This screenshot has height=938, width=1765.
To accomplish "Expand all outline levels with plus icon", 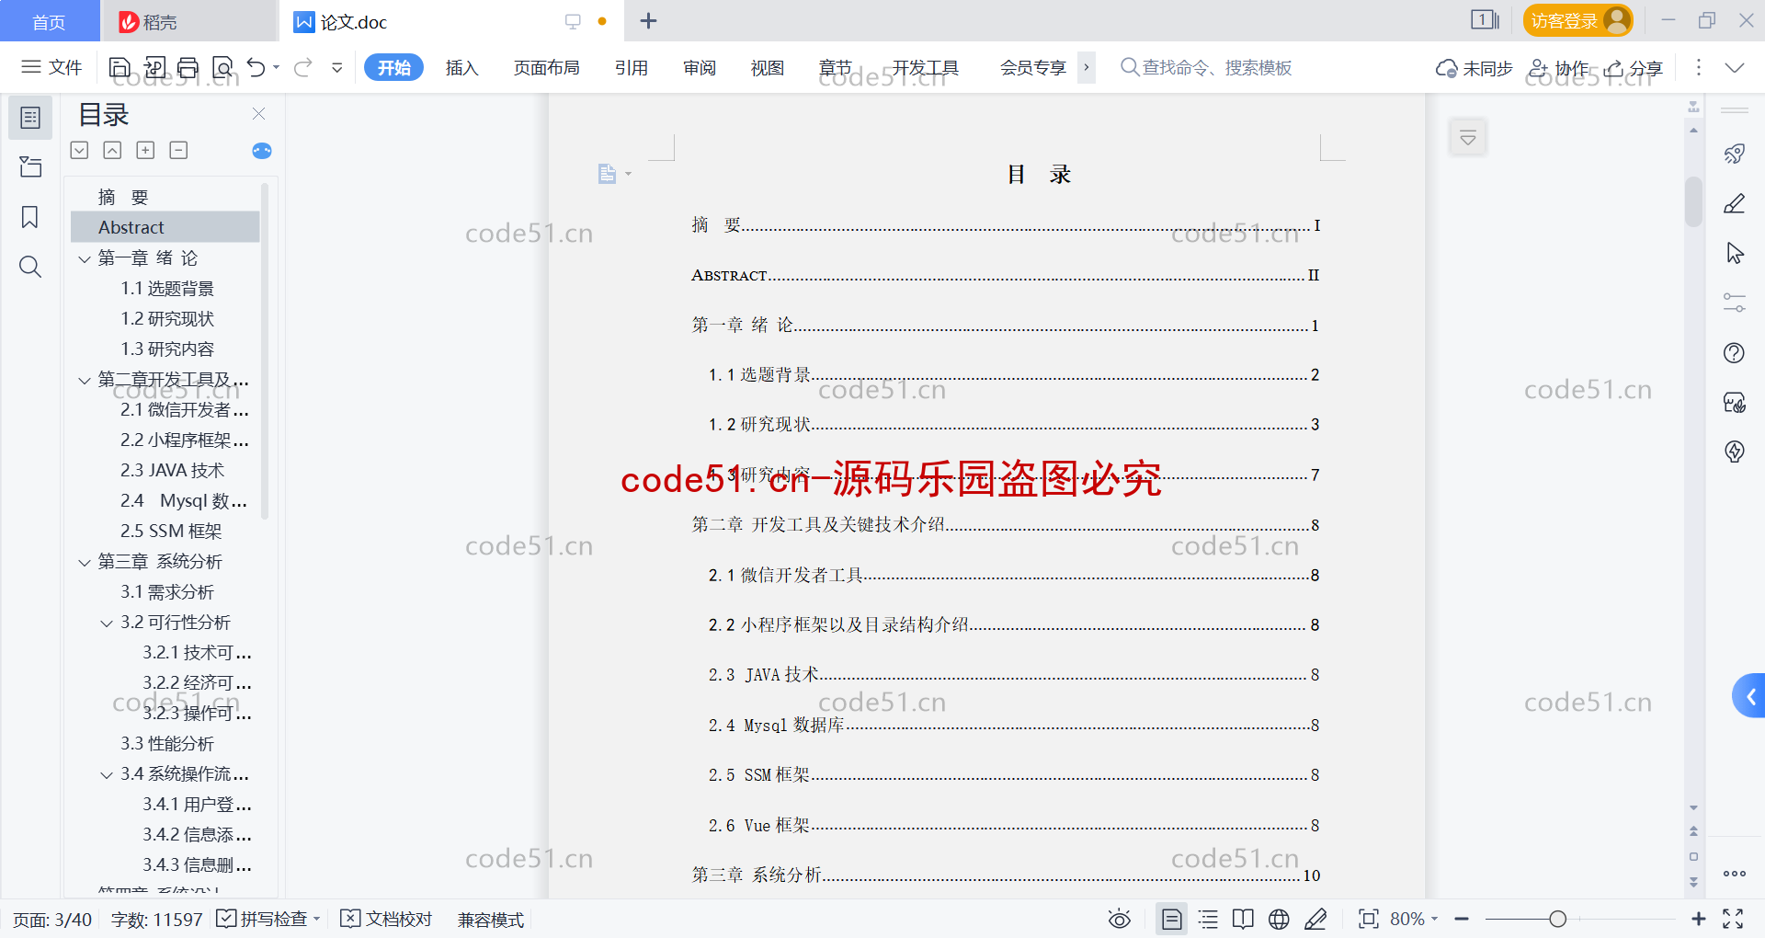I will [145, 150].
